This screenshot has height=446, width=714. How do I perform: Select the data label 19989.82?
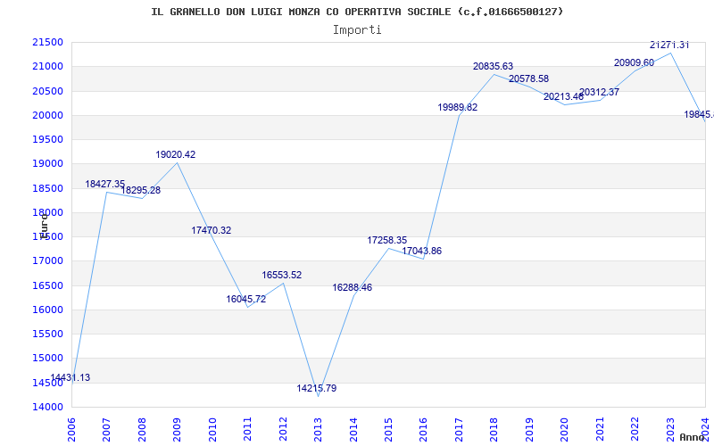(458, 107)
